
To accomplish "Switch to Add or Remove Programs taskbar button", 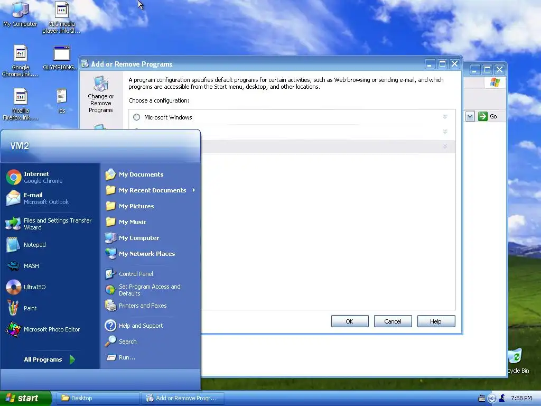I will coord(182,398).
